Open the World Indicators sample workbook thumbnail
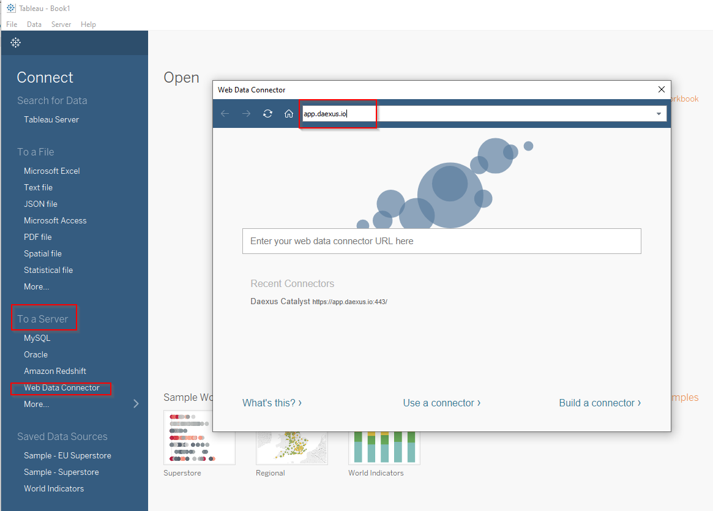Viewport: 713px width, 511px height. pyautogui.click(x=384, y=448)
